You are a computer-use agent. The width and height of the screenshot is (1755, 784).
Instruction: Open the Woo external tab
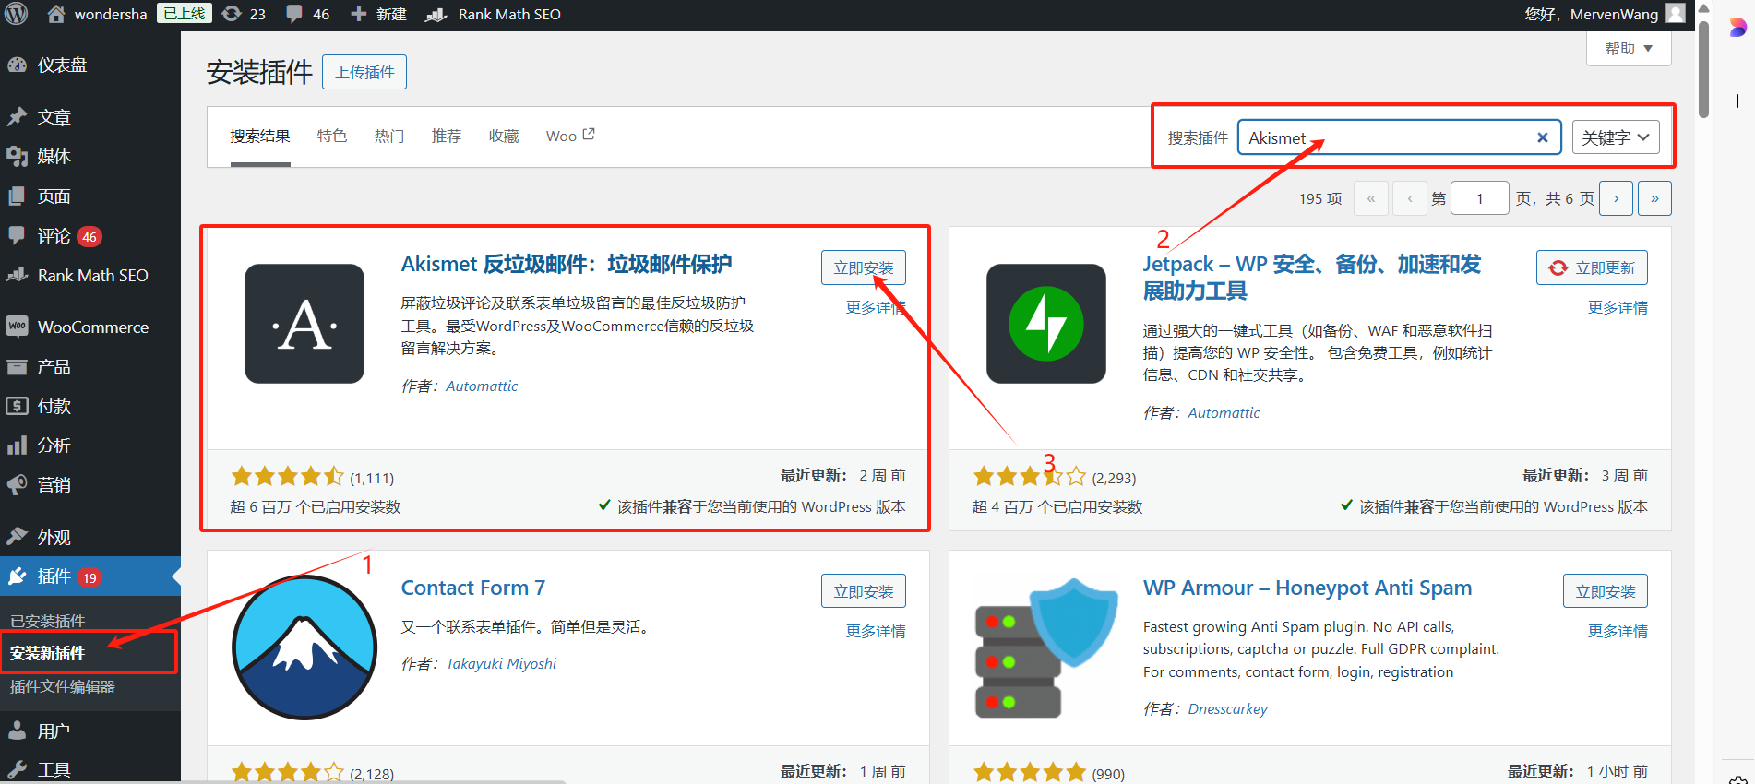tap(570, 136)
